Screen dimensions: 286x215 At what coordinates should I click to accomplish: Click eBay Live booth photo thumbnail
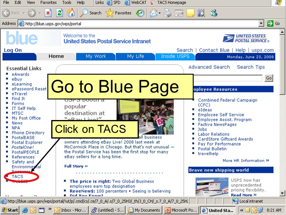pos(145,117)
